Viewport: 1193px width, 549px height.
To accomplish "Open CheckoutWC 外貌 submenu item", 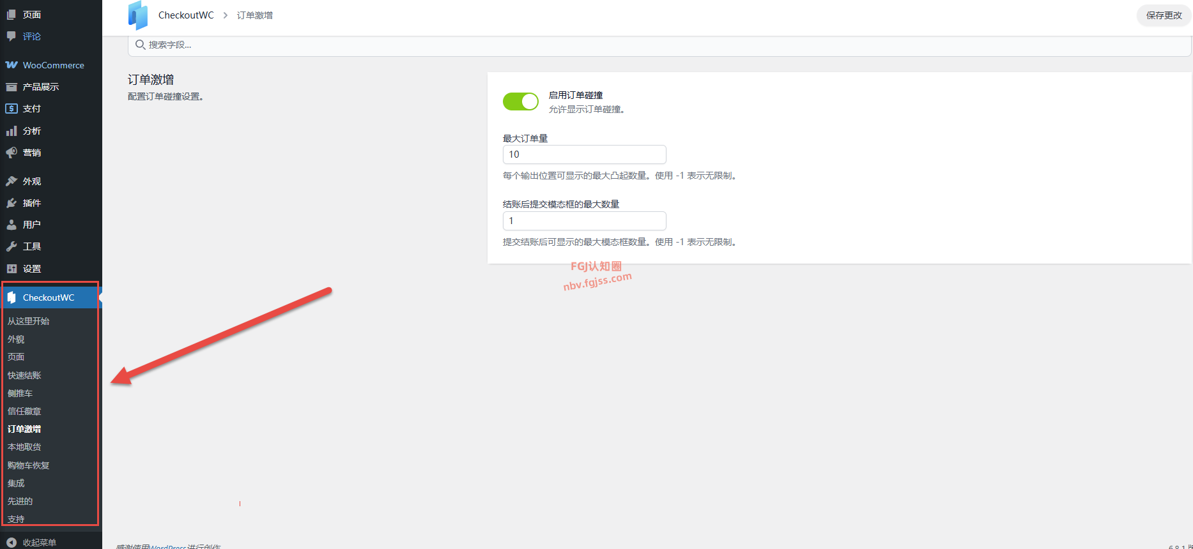I will tap(16, 340).
